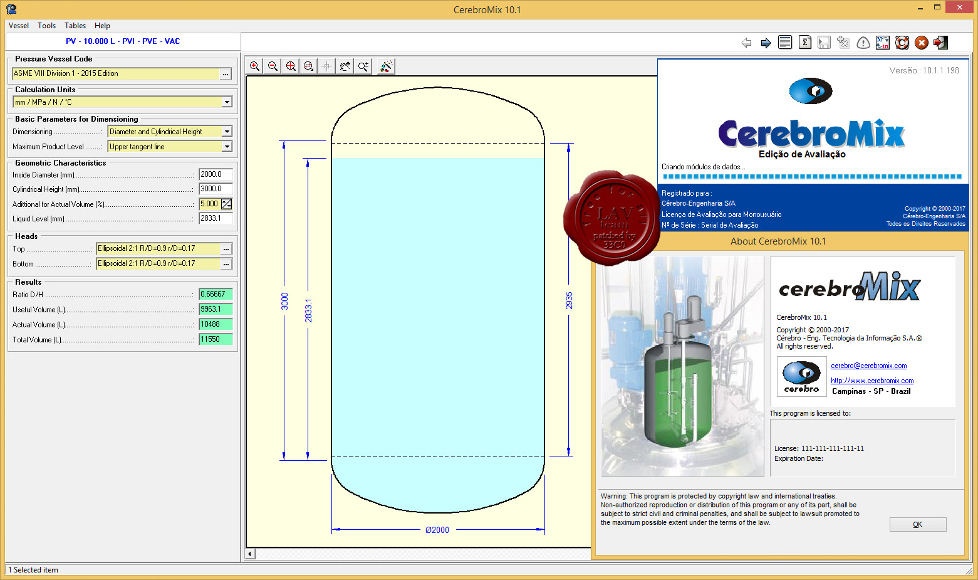The height and width of the screenshot is (580, 978).
Task: Click the Total Volume result 11550
Action: click(216, 339)
